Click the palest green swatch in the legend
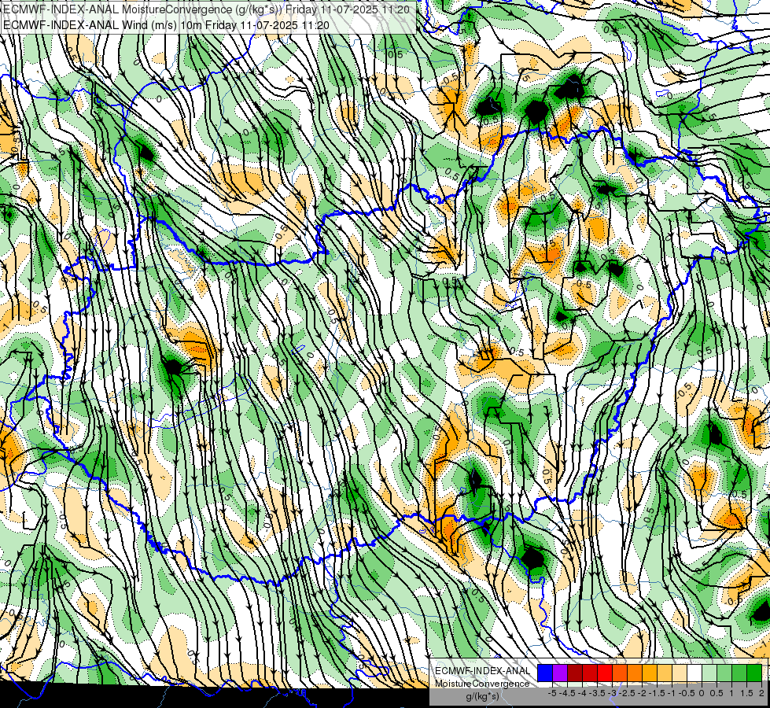Image resolution: width=770 pixels, height=708 pixels. click(709, 673)
